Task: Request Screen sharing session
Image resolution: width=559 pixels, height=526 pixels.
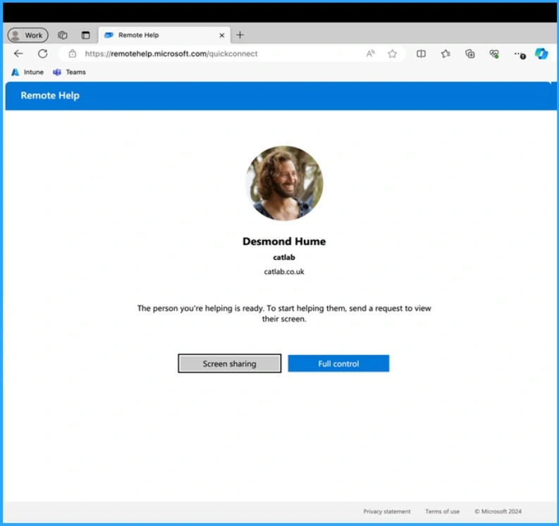Action: [x=230, y=363]
